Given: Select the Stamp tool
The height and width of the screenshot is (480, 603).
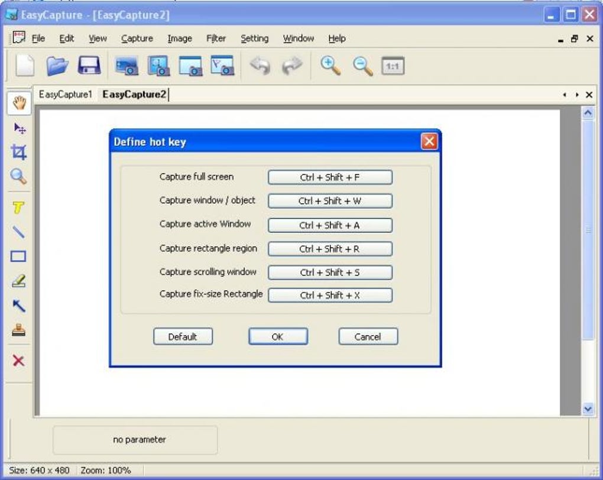Looking at the screenshot, I should [18, 330].
